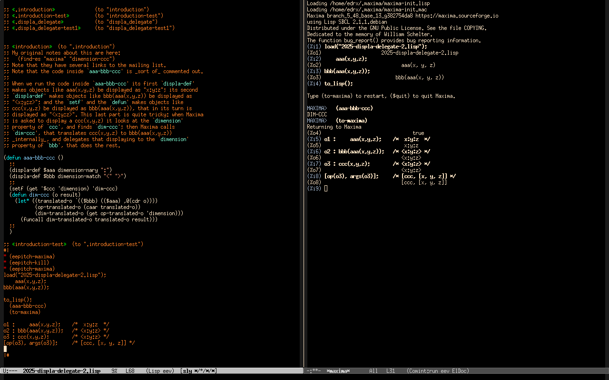Screen dimensions: 609x380
Task: Toggle the -:**- status flags in right mode line
Action: tap(314, 371)
